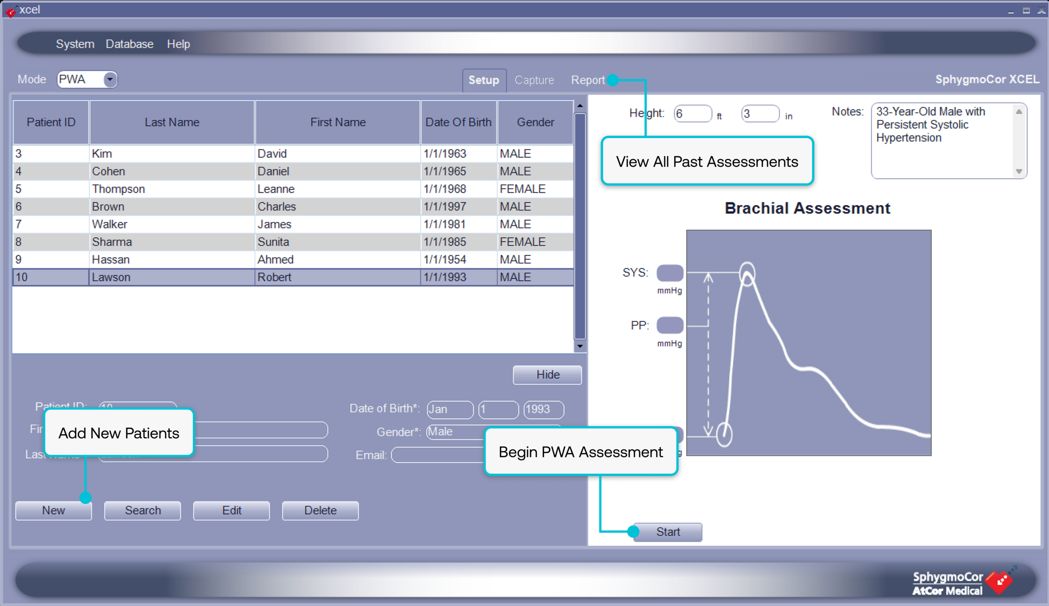Click the scroll-up arrow on the patient list

tap(580, 106)
